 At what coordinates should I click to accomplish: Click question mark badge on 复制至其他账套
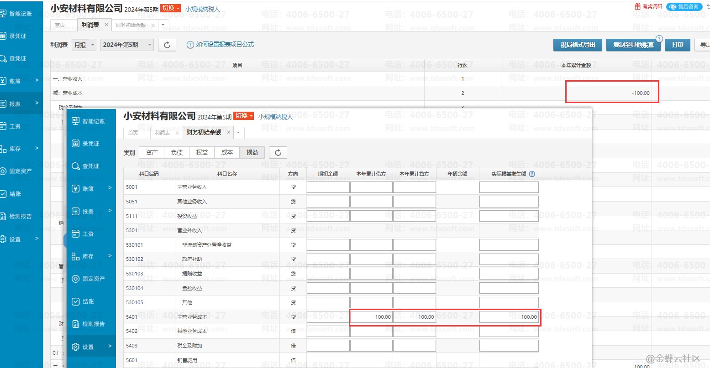tap(659, 39)
